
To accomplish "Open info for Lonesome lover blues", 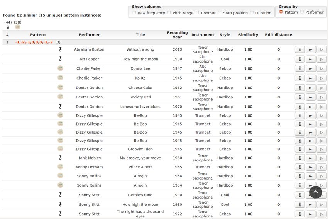I will pyautogui.click(x=300, y=107).
